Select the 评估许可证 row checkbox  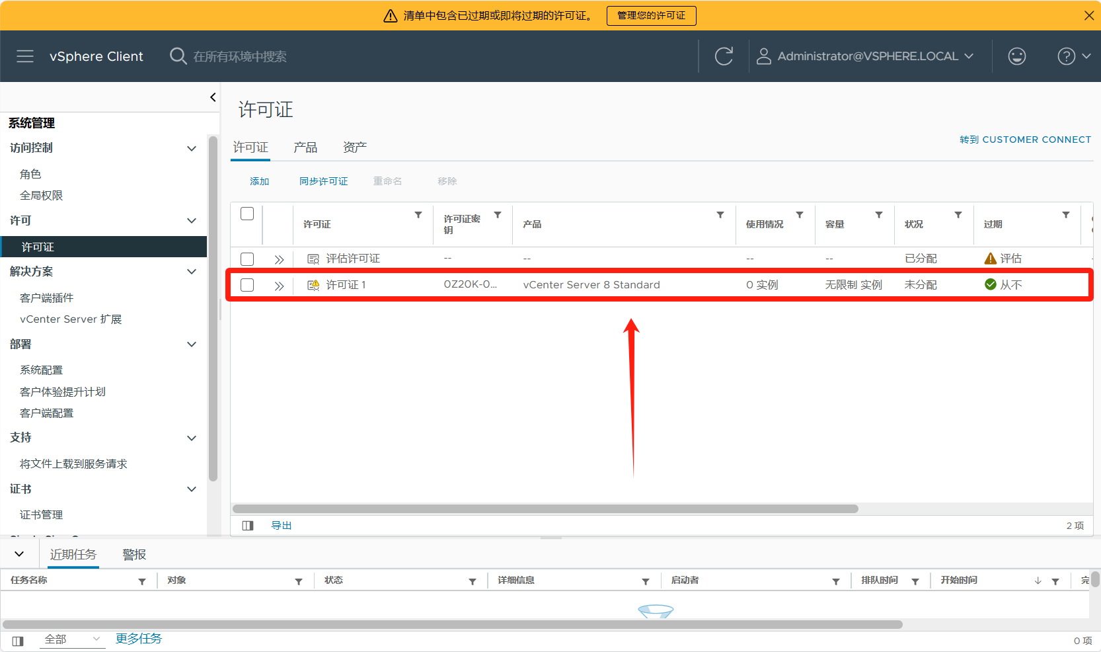tap(247, 259)
